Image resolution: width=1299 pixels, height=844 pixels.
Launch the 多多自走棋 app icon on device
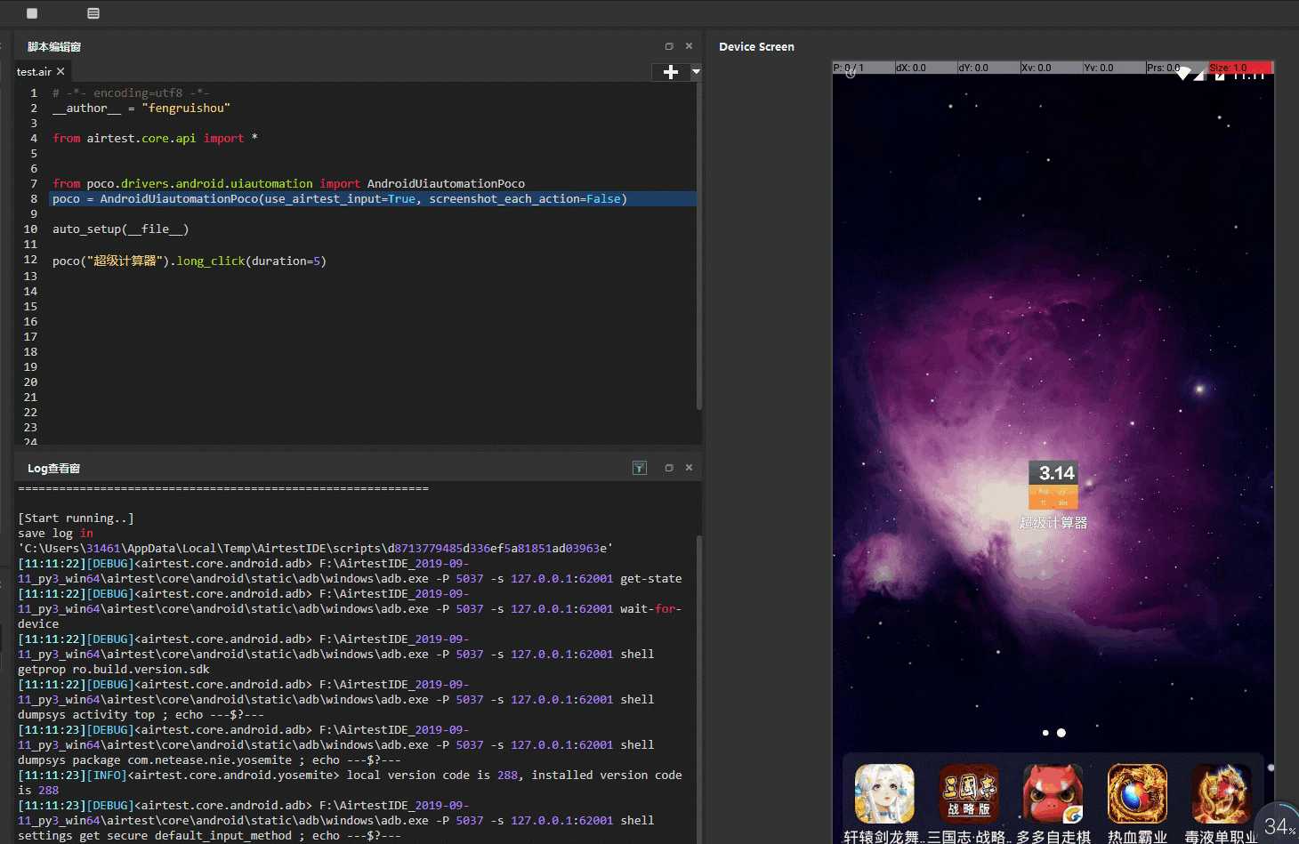[1053, 793]
